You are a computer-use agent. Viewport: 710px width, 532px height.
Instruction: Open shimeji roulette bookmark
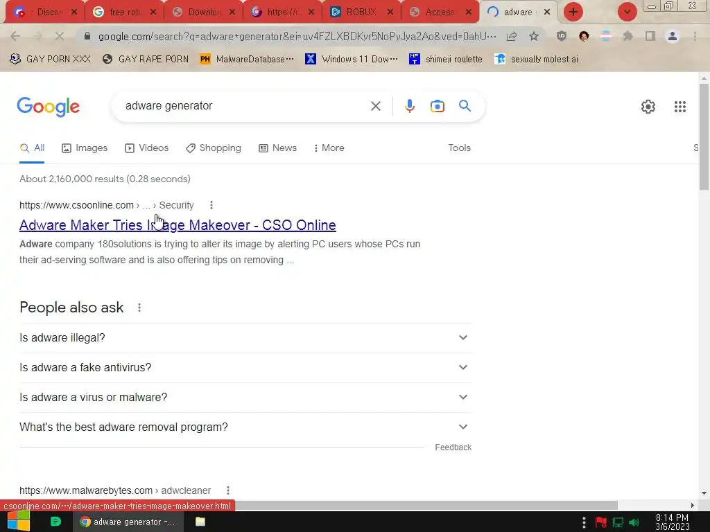coord(446,60)
